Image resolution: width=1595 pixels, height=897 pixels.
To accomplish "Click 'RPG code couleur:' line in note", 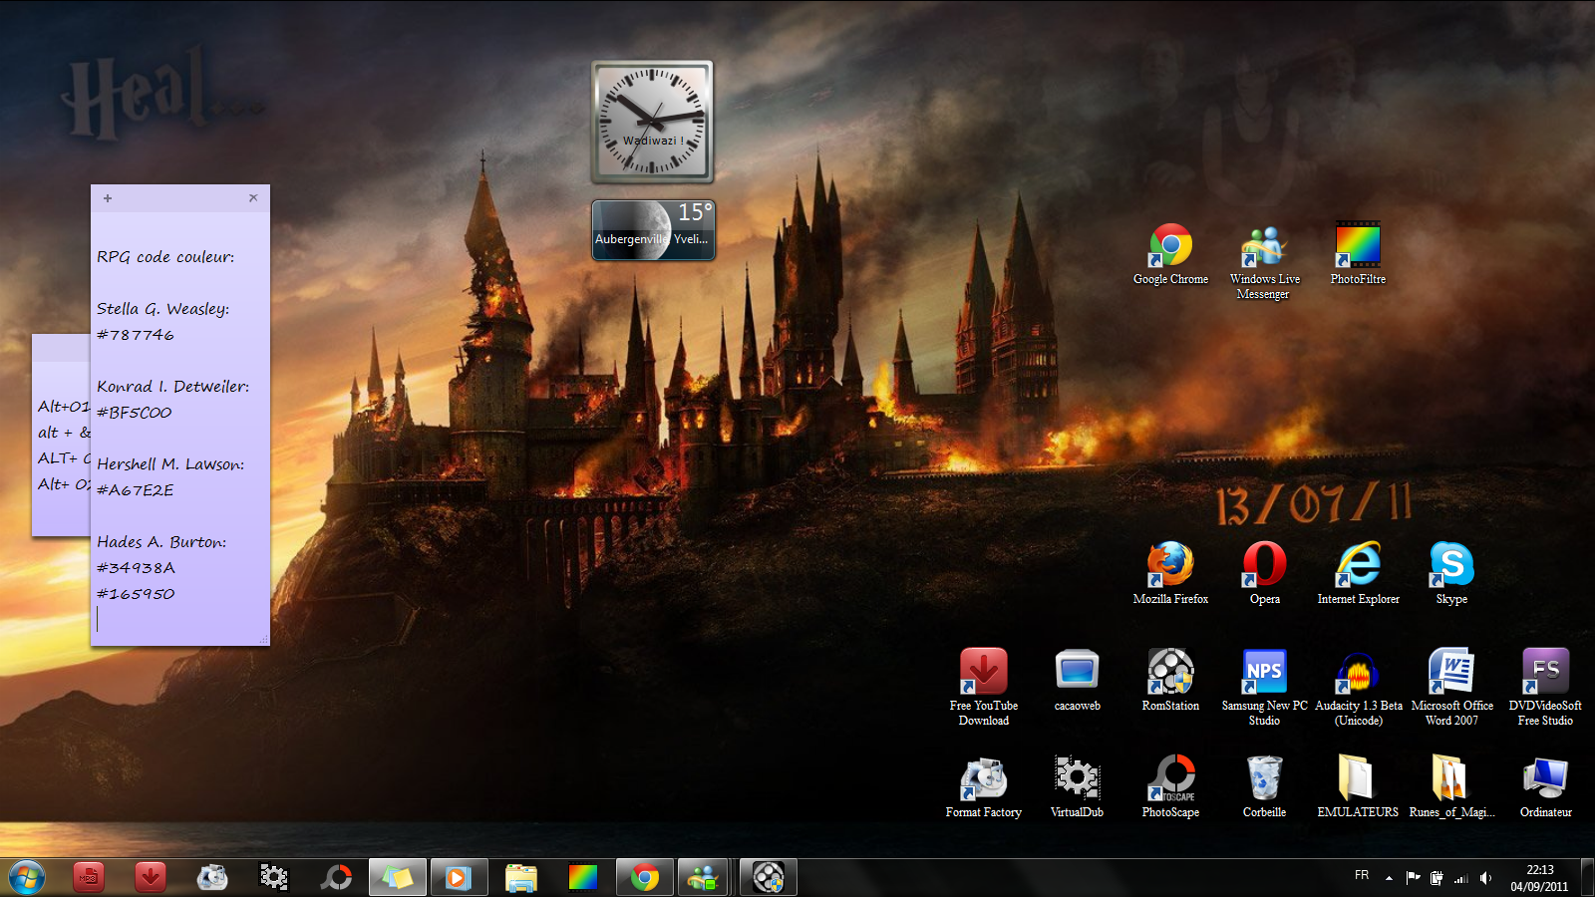I will [x=165, y=257].
